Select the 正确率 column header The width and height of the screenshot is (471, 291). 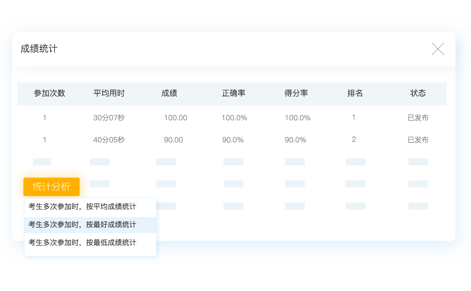[234, 94]
